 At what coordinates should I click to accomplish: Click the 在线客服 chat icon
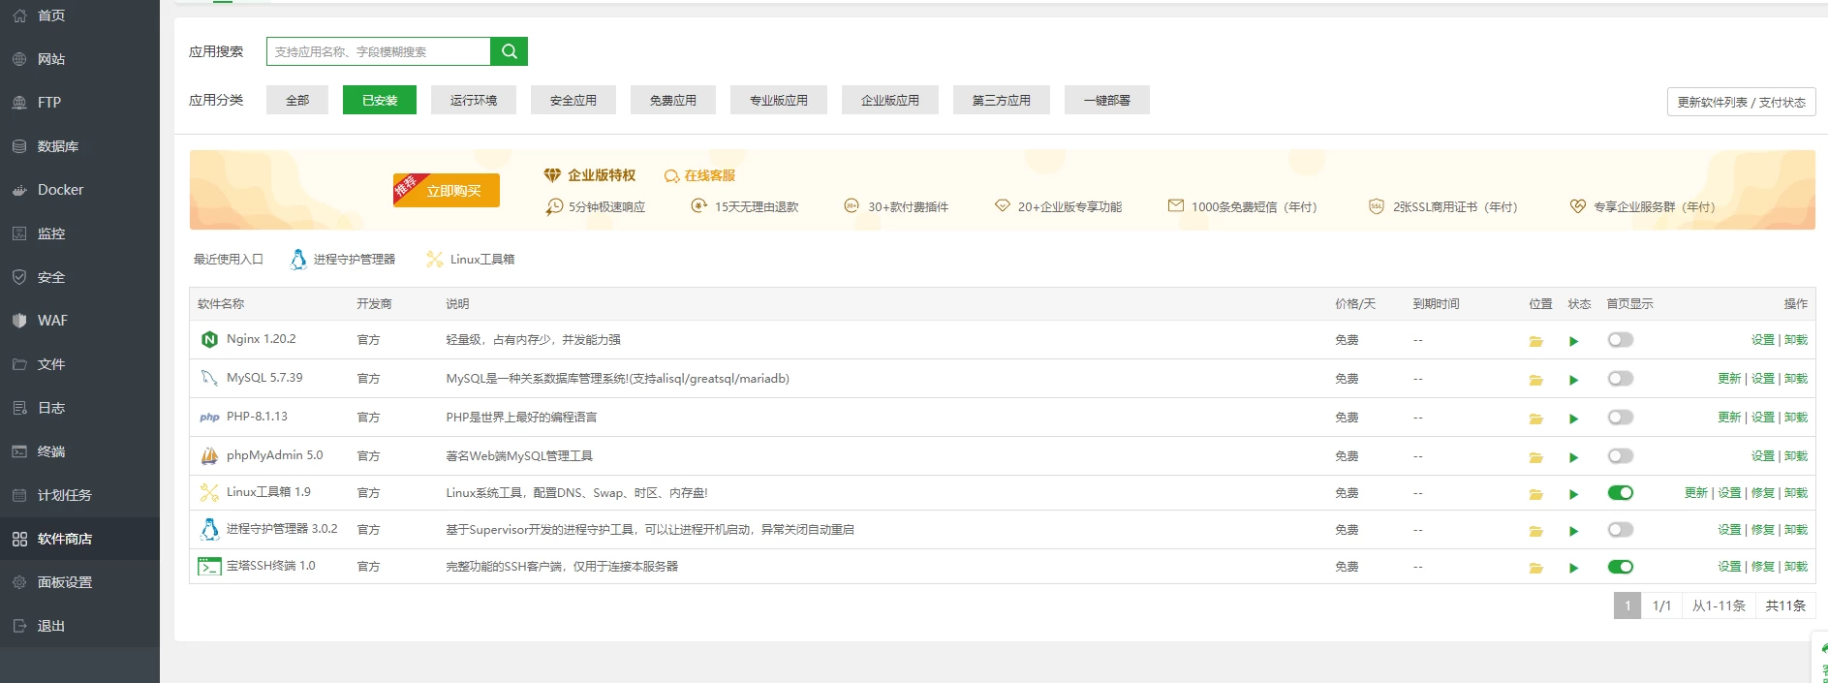671,176
